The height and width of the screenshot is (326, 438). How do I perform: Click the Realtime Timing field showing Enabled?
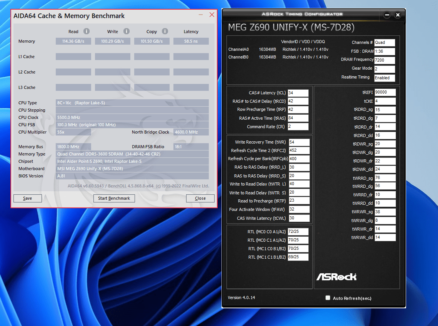pyautogui.click(x=385, y=78)
